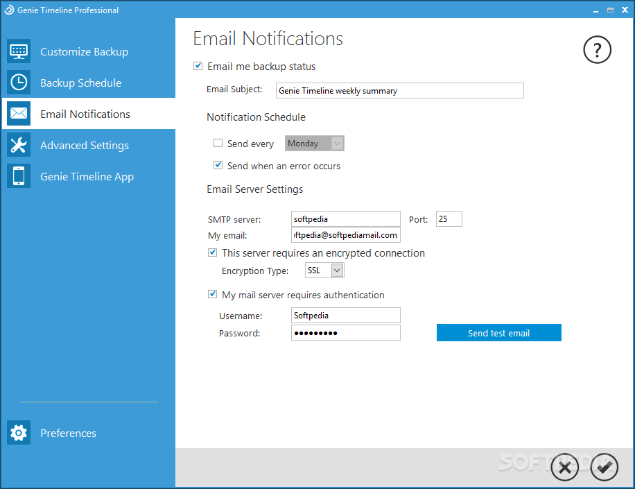Click the SMTP server field

346,218
